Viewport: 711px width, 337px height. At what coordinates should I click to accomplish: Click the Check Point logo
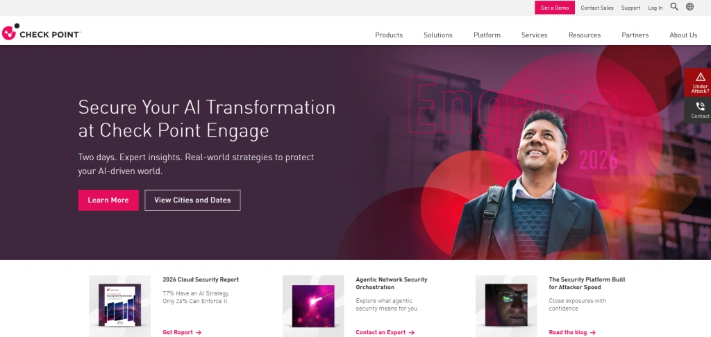tap(41, 33)
